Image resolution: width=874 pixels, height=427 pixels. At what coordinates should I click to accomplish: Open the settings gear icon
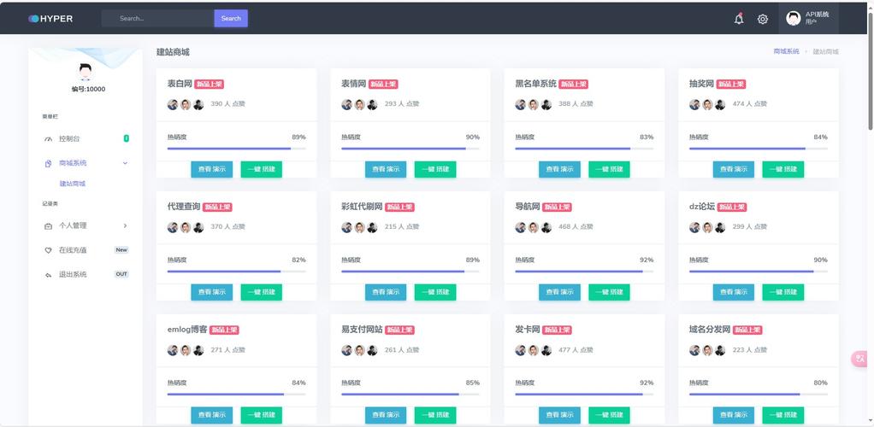click(x=763, y=19)
